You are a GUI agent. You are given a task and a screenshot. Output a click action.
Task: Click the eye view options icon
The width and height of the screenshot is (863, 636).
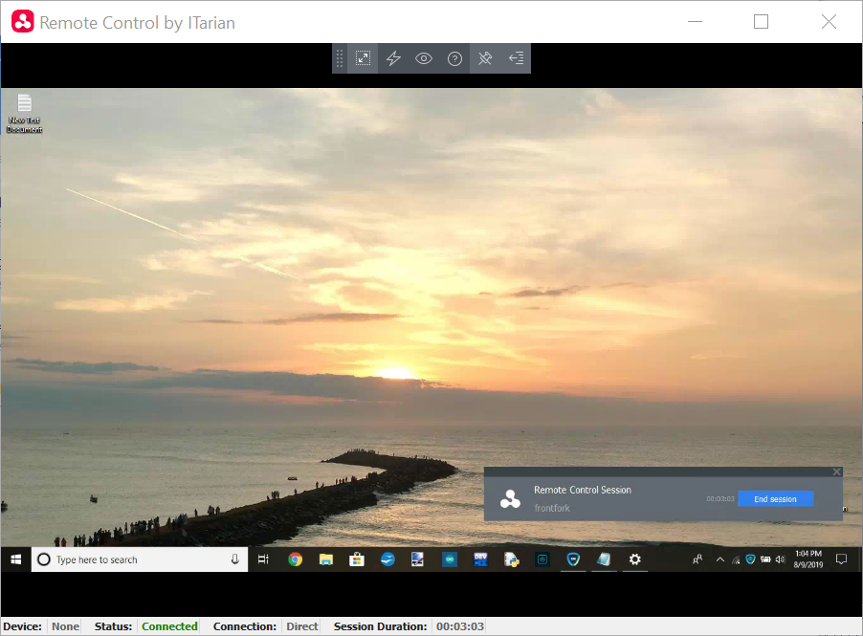click(x=424, y=58)
